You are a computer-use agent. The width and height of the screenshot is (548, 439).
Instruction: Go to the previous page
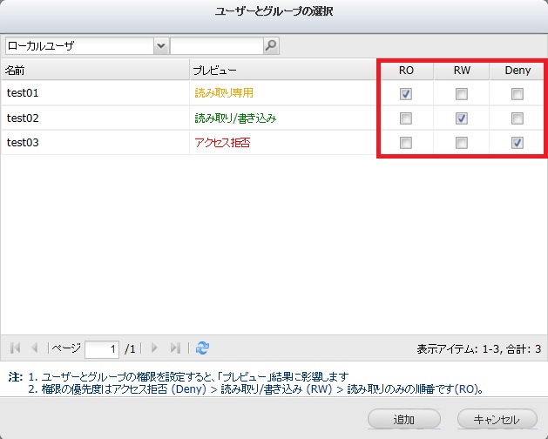35,348
